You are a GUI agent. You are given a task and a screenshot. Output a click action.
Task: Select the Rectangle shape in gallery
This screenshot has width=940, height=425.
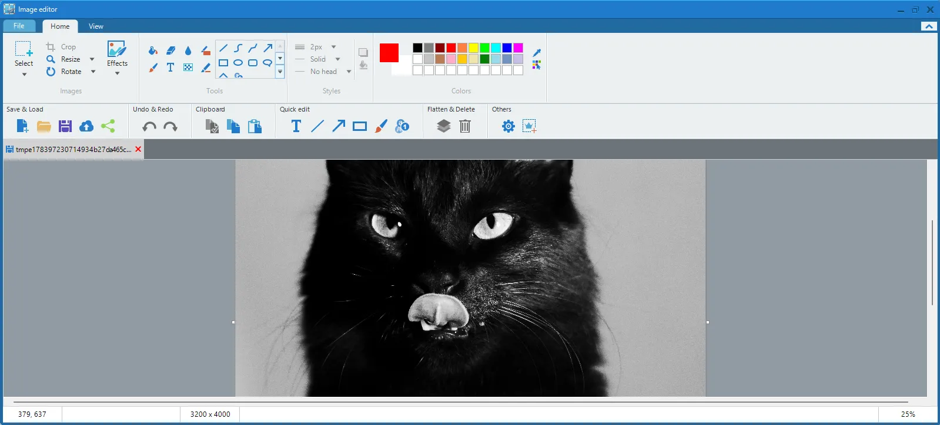click(x=223, y=63)
